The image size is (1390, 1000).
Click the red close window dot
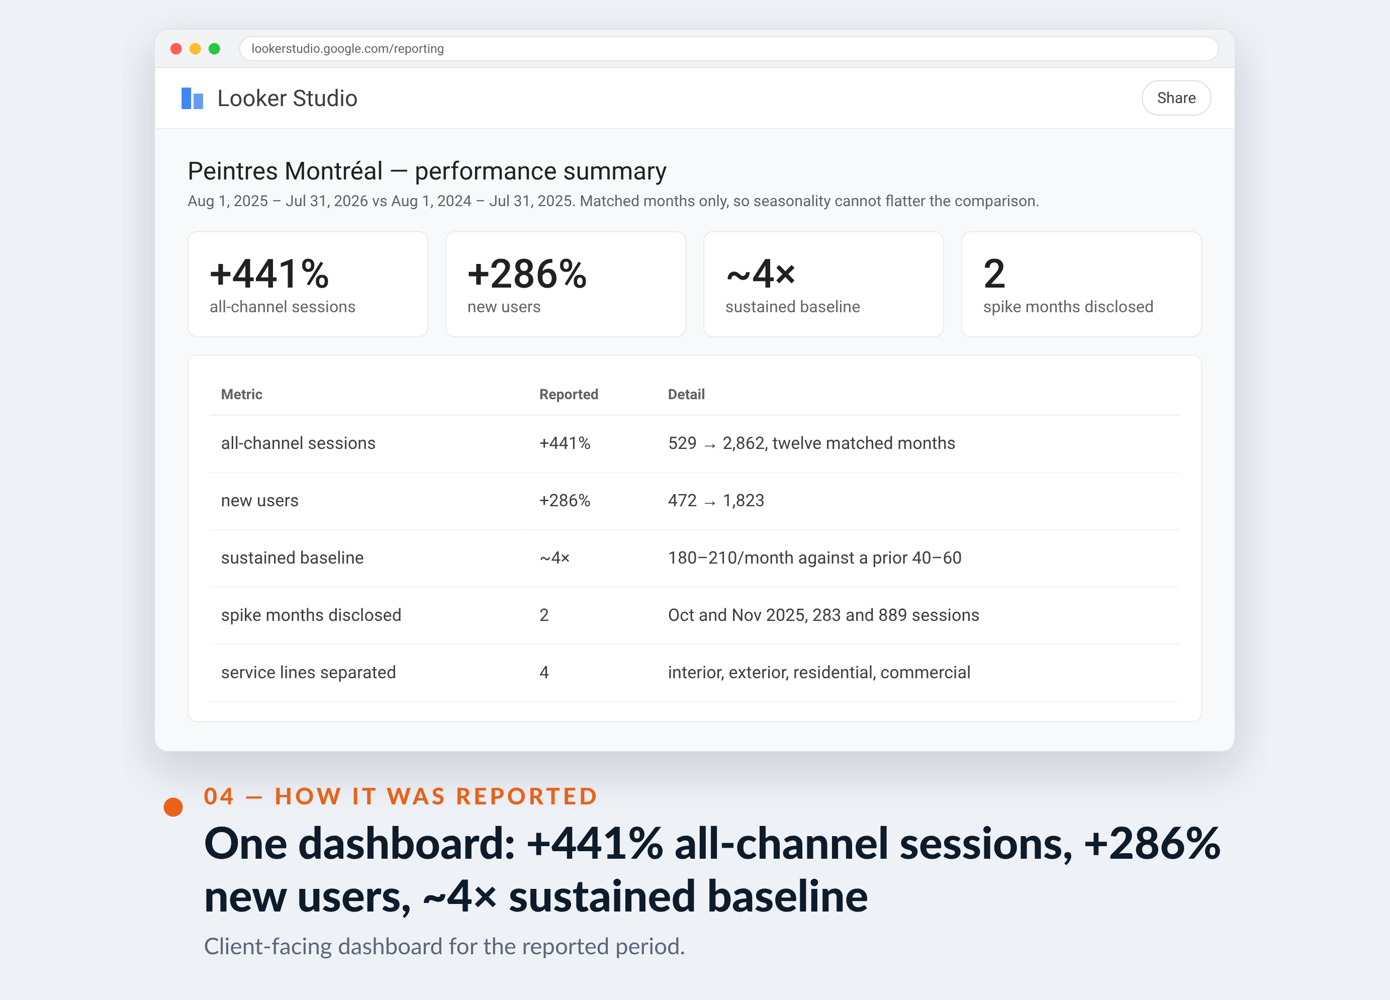176,48
